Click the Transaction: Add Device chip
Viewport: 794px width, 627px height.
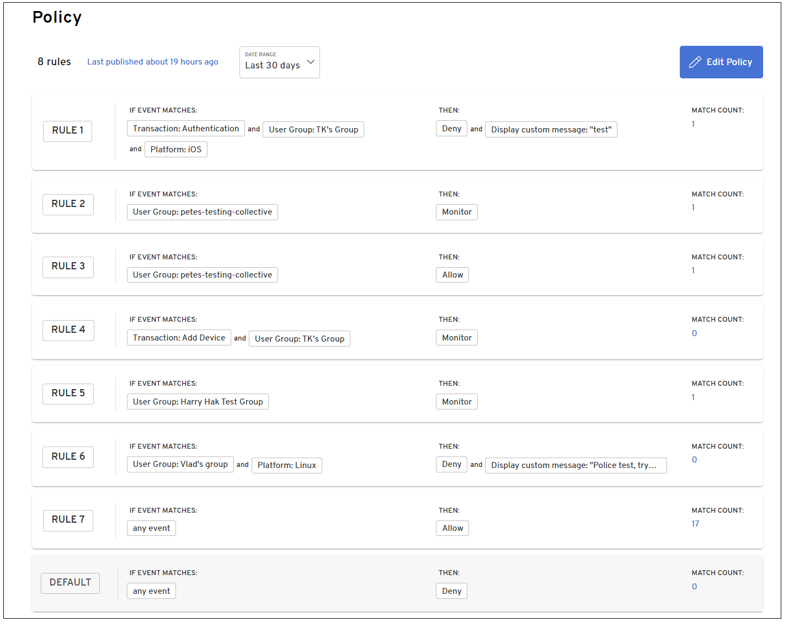click(x=179, y=338)
